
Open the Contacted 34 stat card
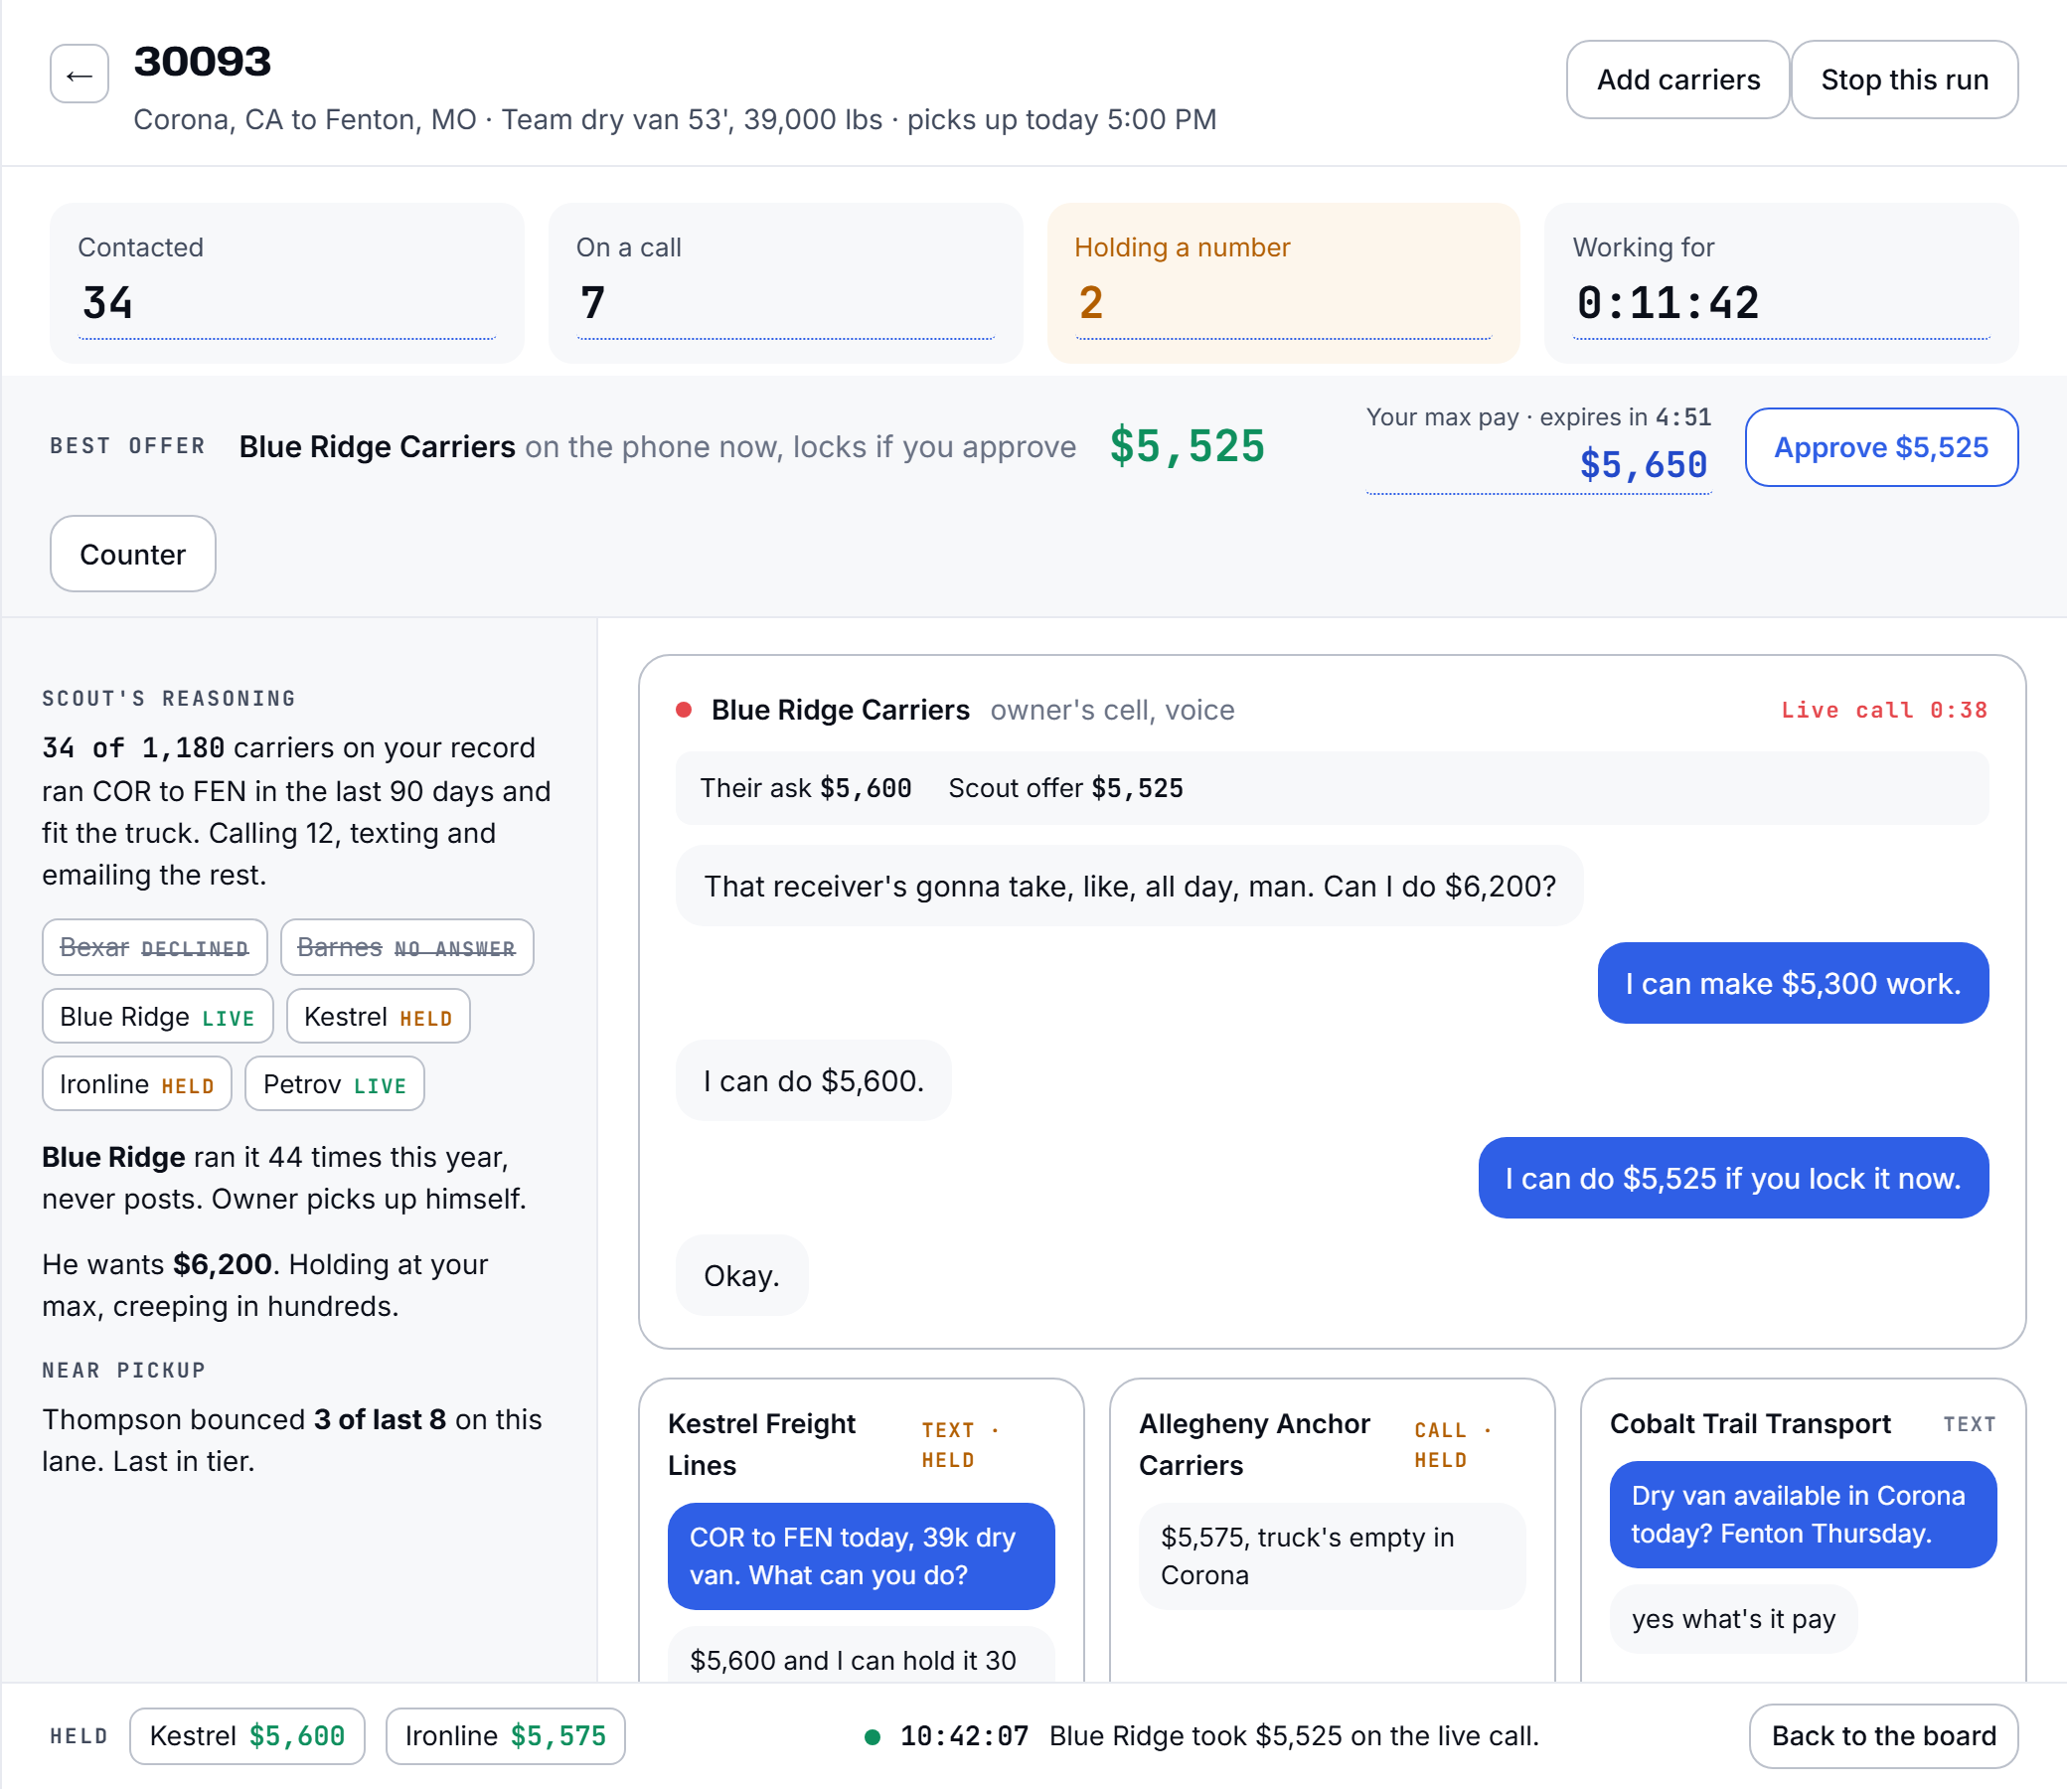287,283
